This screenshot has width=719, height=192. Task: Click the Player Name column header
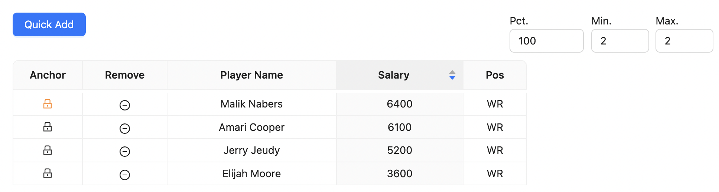point(251,75)
